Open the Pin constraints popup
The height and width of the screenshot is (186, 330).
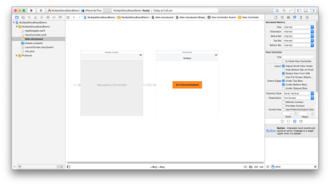tap(256, 167)
